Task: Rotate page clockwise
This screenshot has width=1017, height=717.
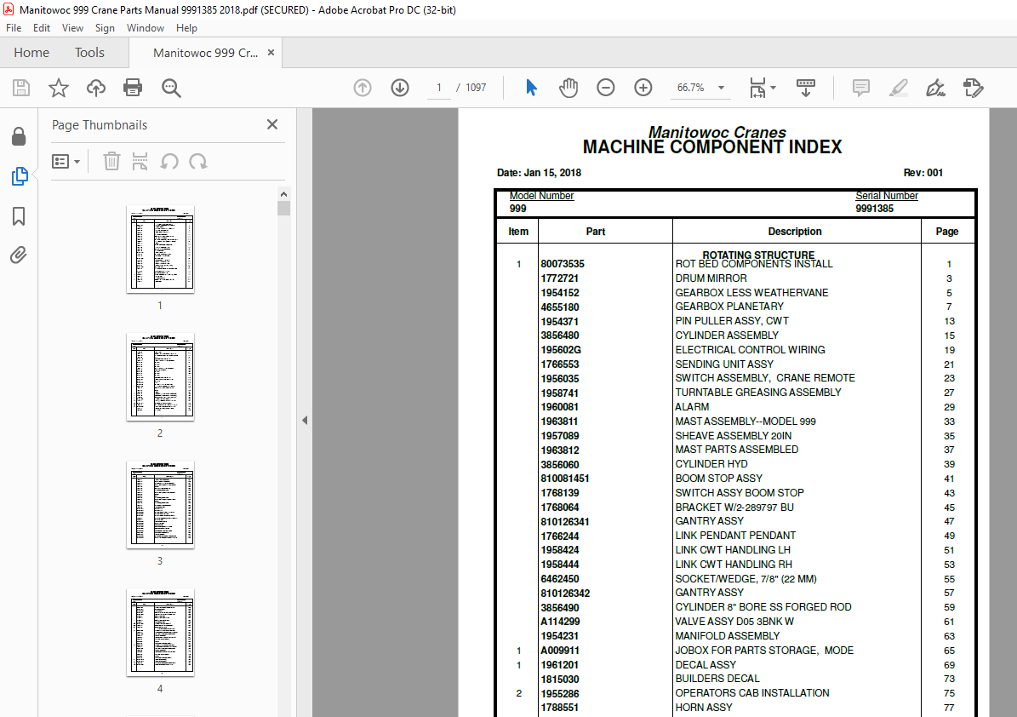Action: click(x=197, y=161)
